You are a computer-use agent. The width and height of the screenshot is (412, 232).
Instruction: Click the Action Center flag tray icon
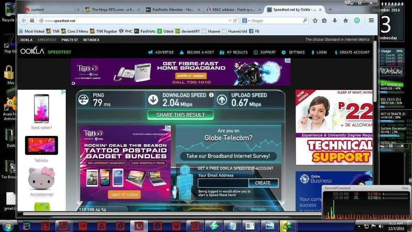pos(373,226)
